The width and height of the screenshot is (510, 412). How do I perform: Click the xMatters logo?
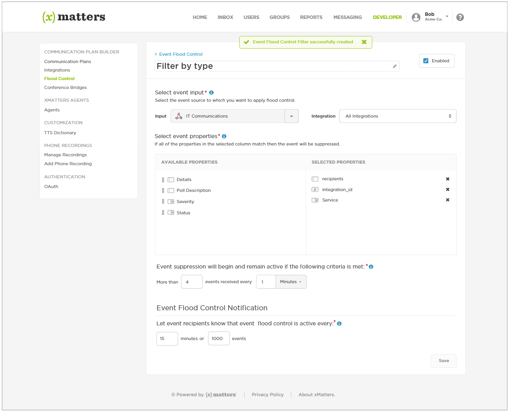point(74,17)
